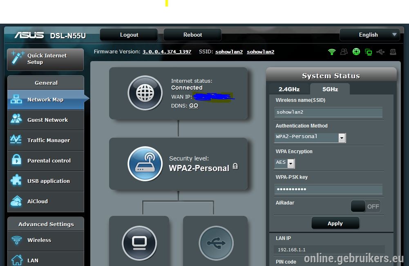
Task: Click the Network Map sidebar icon
Action: tap(16, 99)
